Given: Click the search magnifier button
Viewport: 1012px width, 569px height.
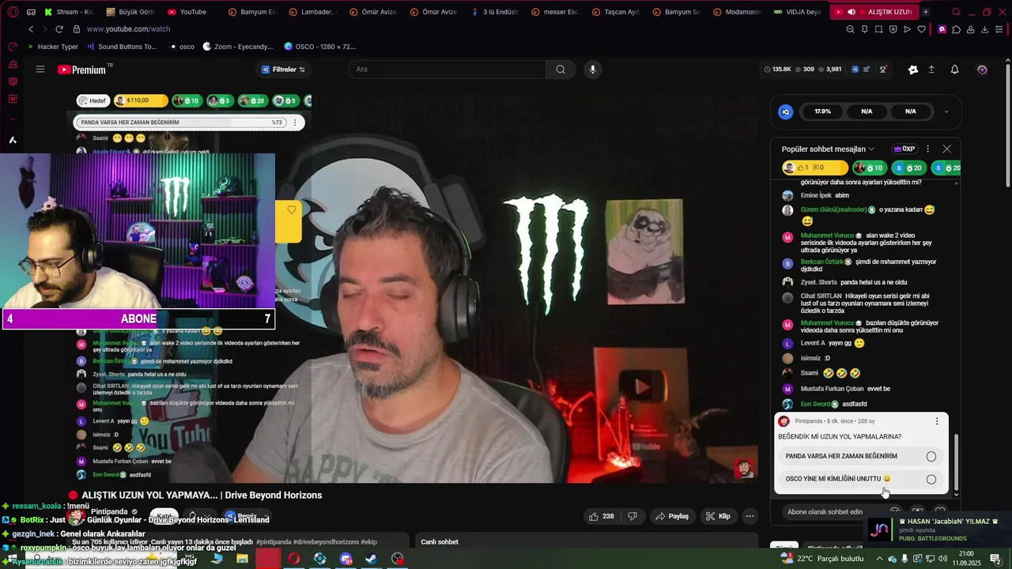Looking at the screenshot, I should tap(561, 70).
